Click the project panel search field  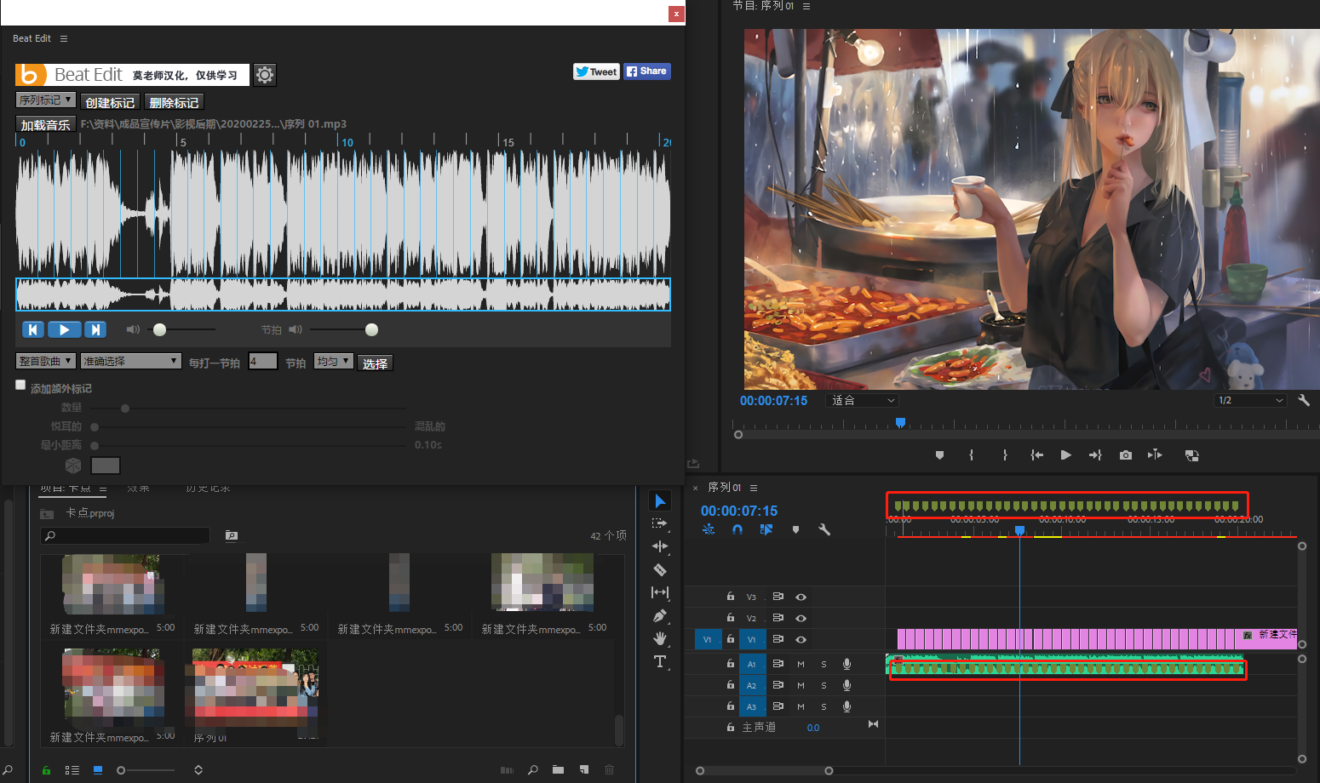pyautogui.click(x=125, y=535)
